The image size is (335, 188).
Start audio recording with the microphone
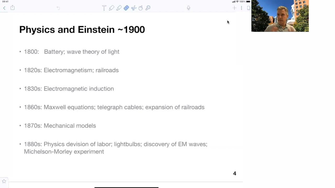188,8
